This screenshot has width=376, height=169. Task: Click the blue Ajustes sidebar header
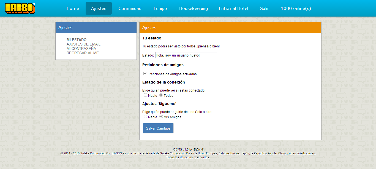[96, 28]
